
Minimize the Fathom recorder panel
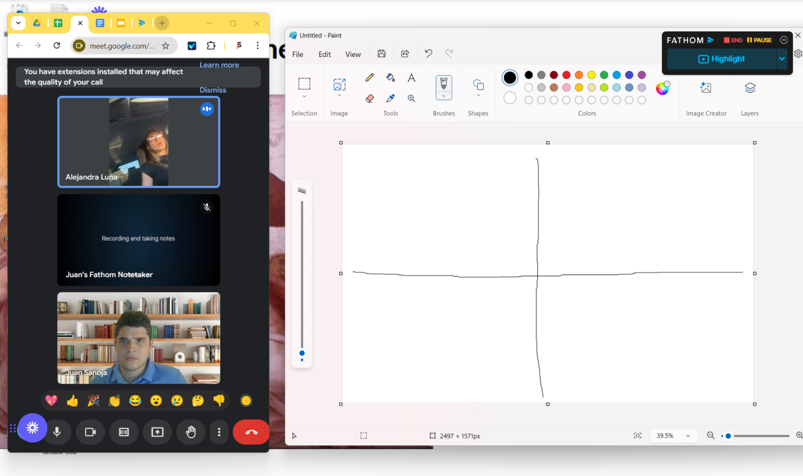(783, 40)
